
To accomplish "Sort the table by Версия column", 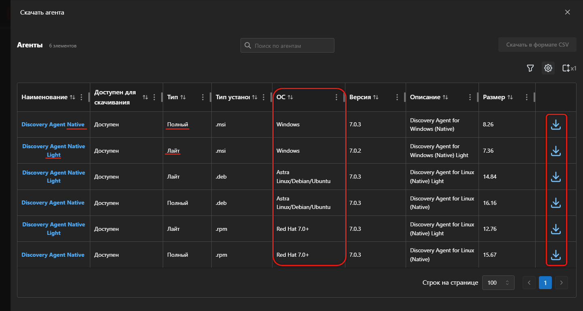I will (x=376, y=97).
